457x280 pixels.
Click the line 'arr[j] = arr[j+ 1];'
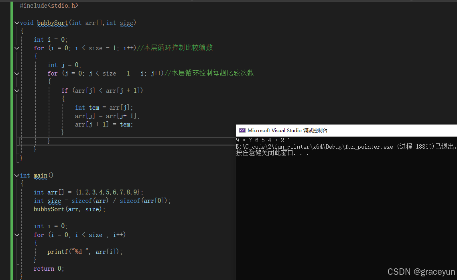(x=107, y=116)
